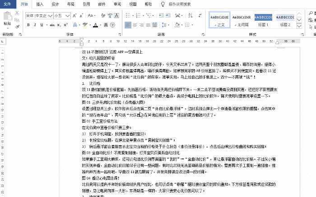
Task: Increase font size with the larger A
Action: [74, 15]
